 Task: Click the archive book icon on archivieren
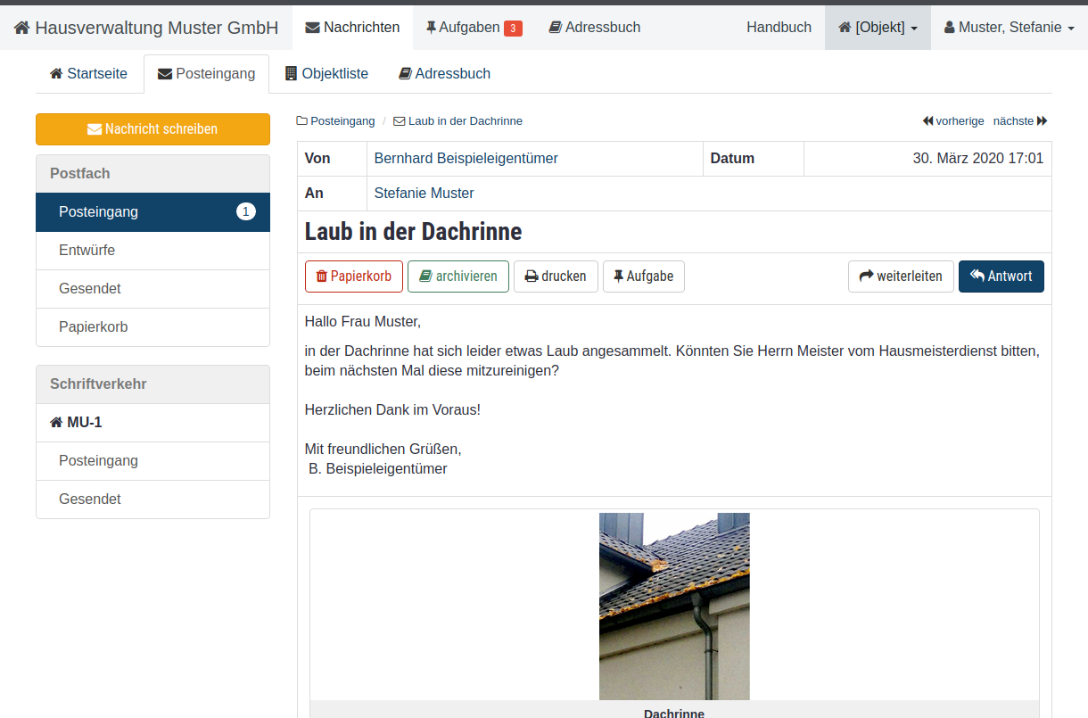[425, 276]
